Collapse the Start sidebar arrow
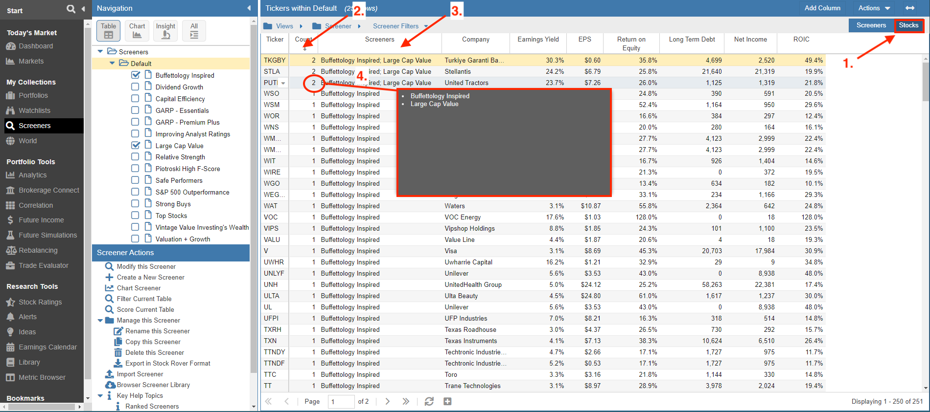This screenshot has width=930, height=412. [83, 9]
